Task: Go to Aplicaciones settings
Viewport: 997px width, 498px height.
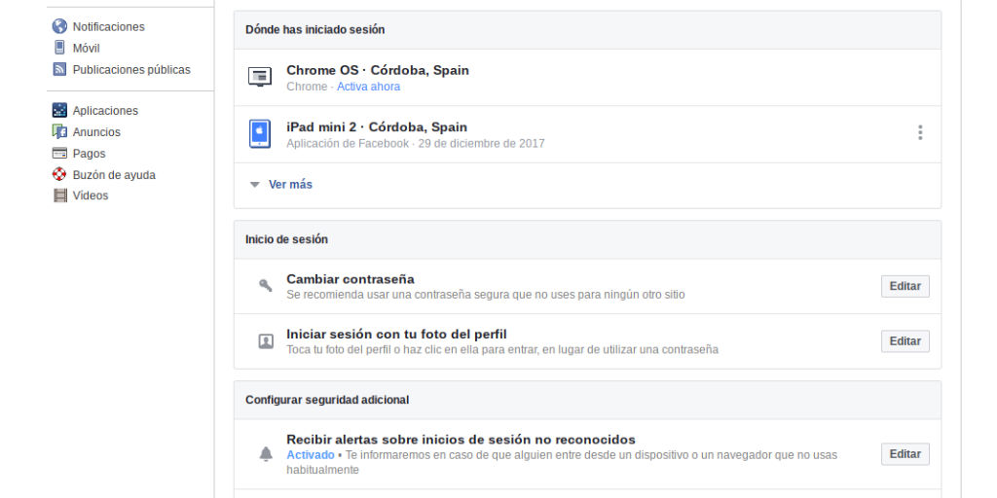Action: coord(105,111)
